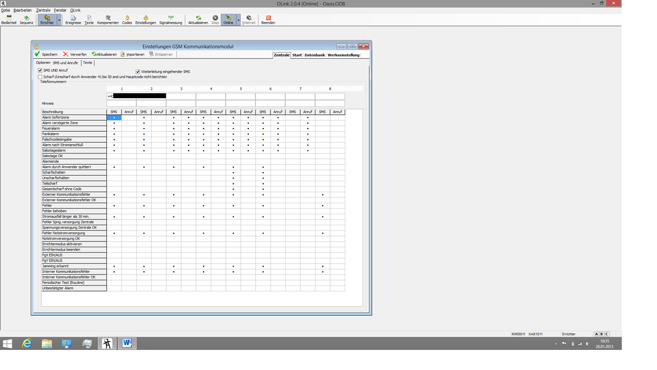Click Verwerfen to discard changes

(75, 54)
